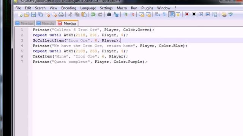
Task: Toggle synchronized vertical scrolling
Action: pos(141,14)
